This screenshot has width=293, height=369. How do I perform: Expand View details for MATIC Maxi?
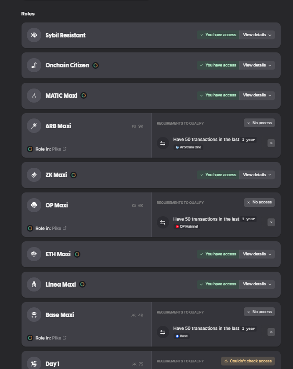257,95
